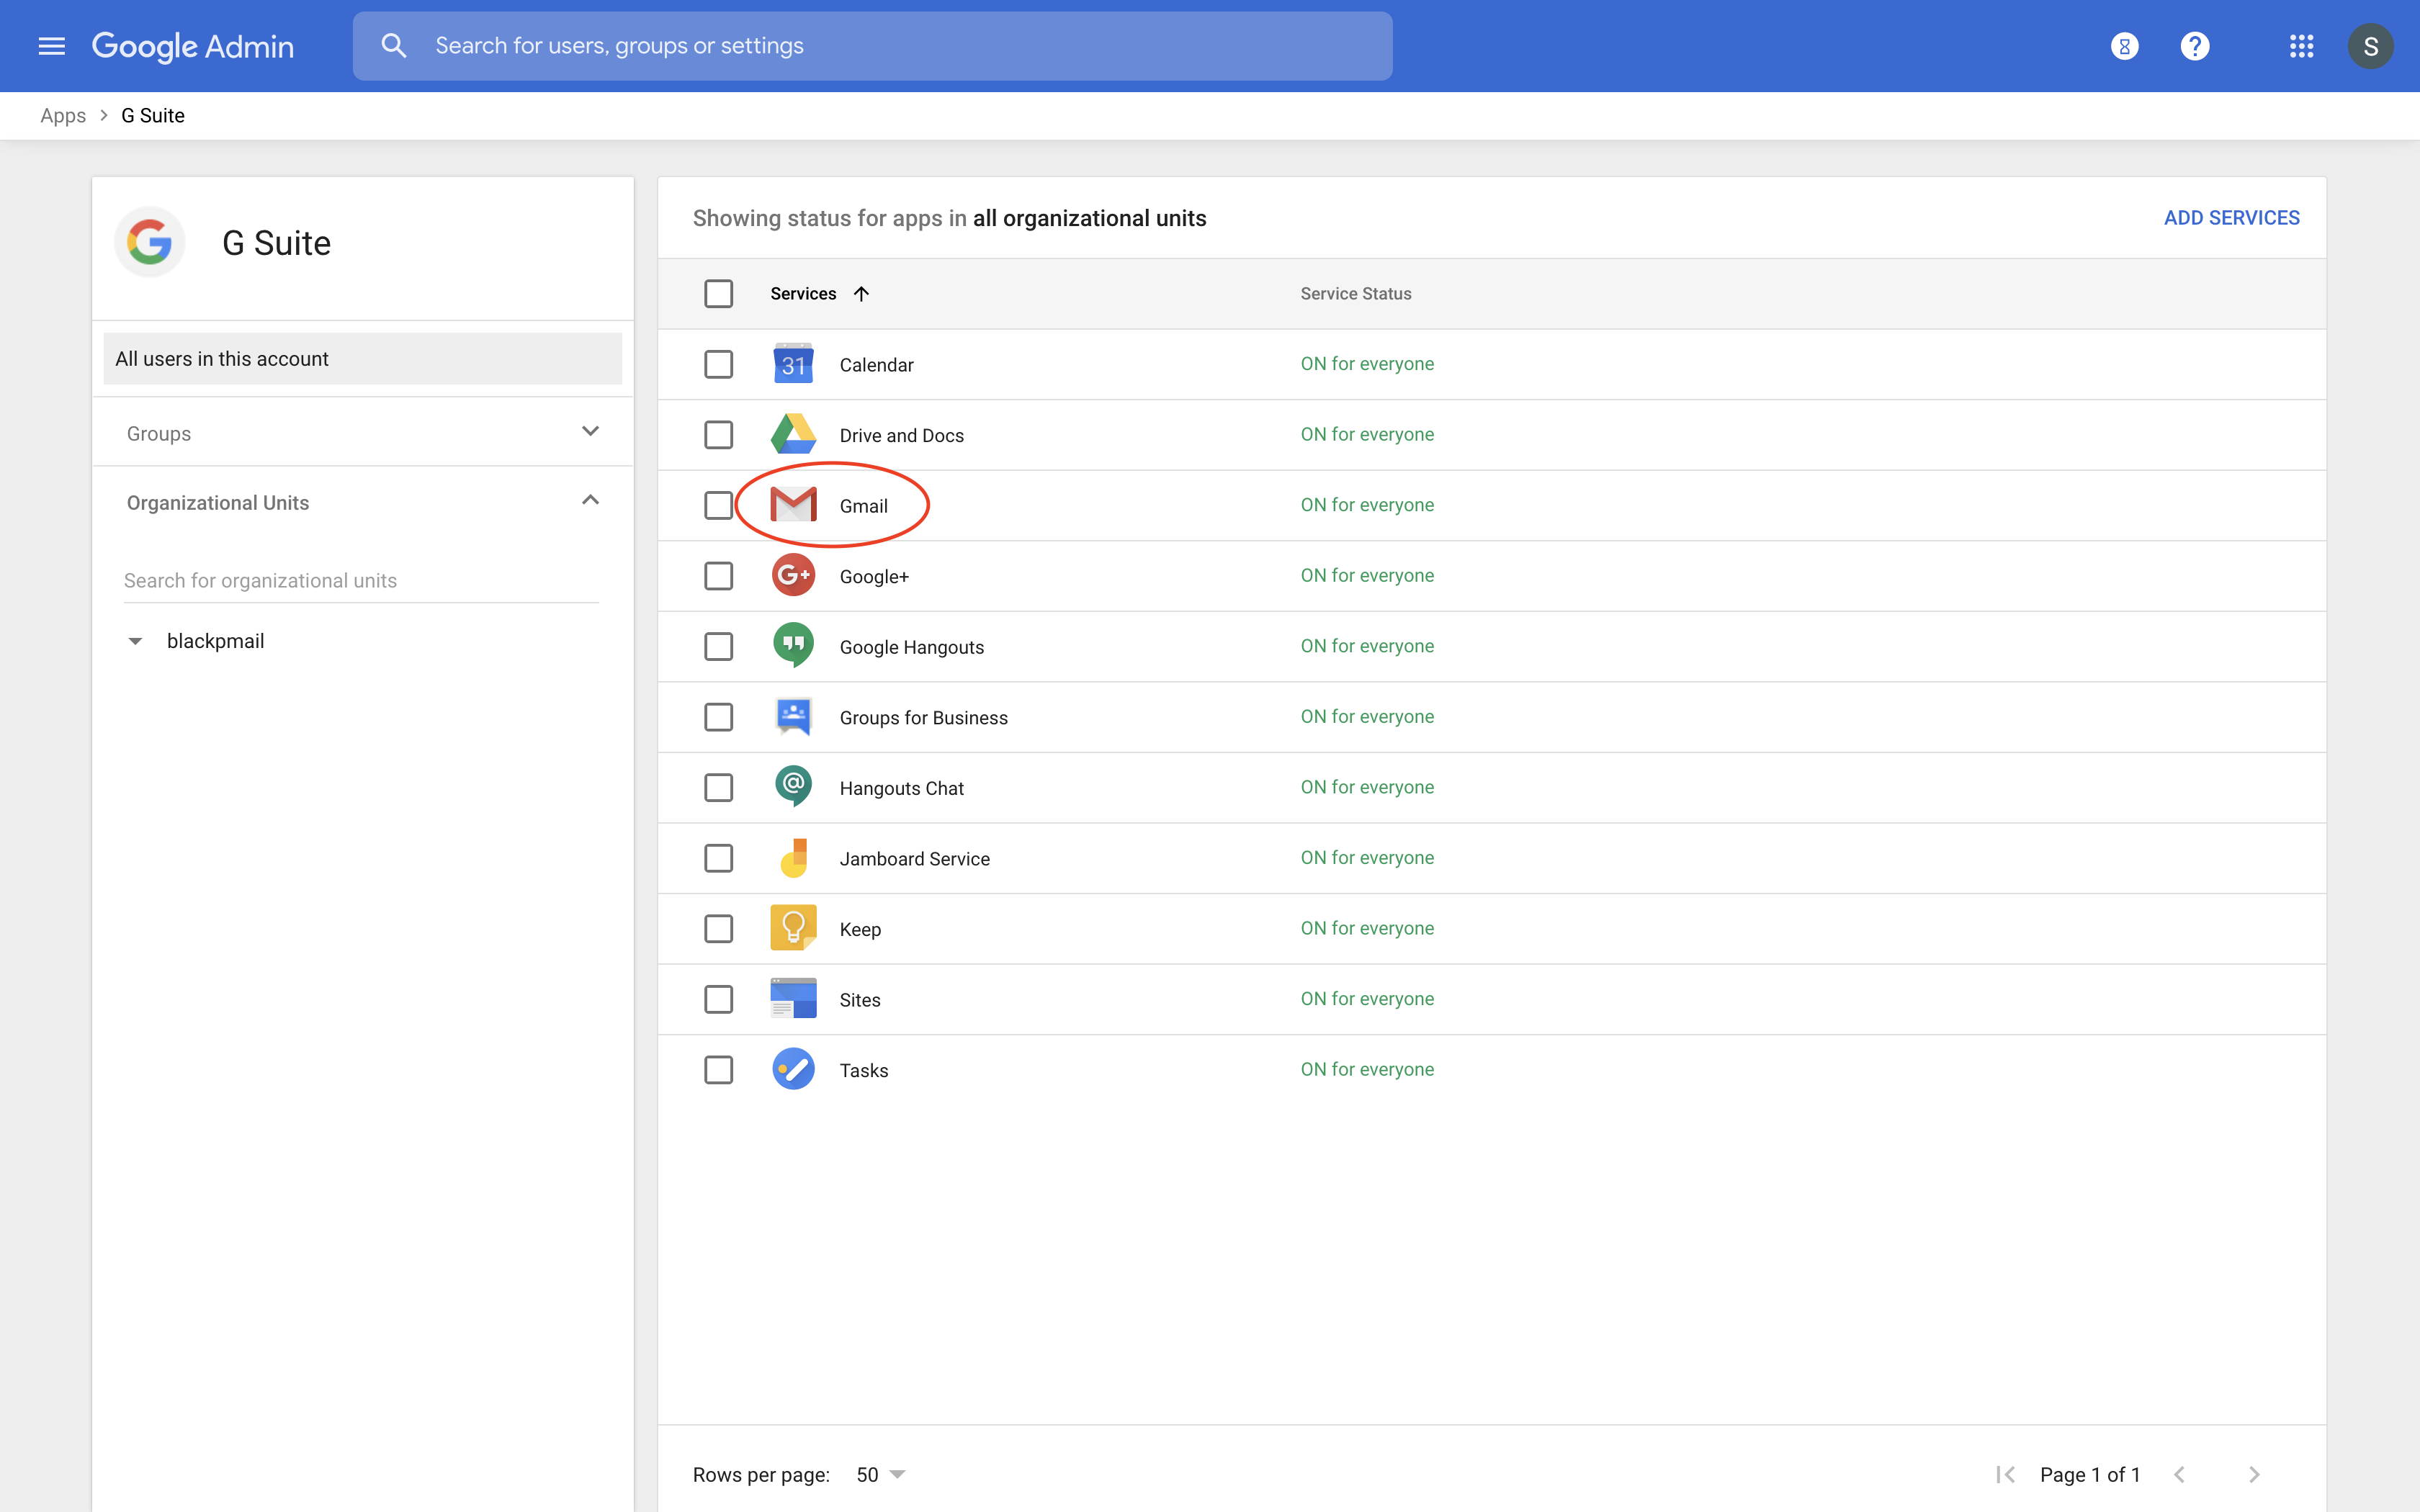Click the Gmail service icon
This screenshot has height=1512, width=2420.
pos(793,505)
